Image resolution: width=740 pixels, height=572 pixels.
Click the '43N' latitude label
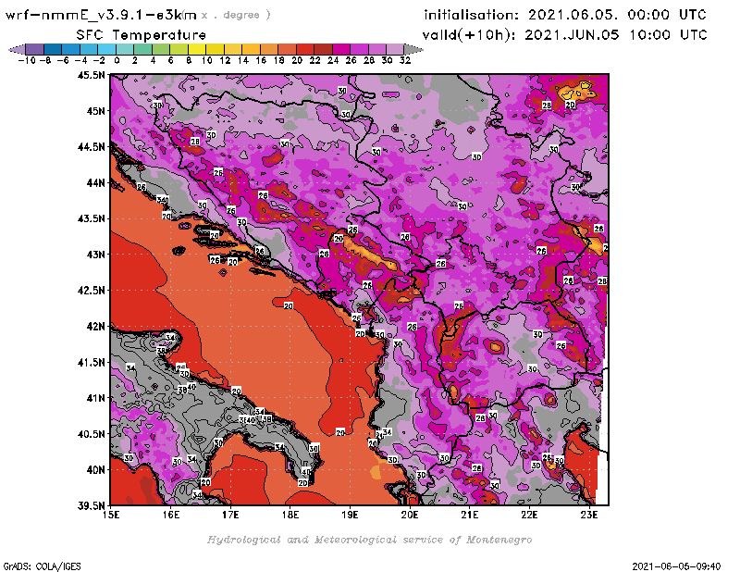pos(95,255)
